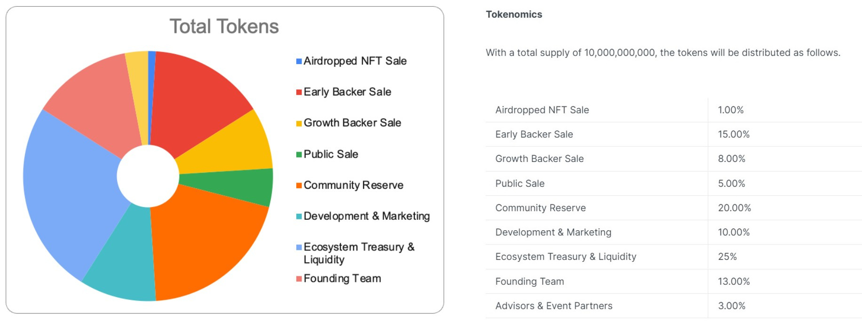Click the Total Tokens chart title
The height and width of the screenshot is (322, 862).
coord(224,26)
